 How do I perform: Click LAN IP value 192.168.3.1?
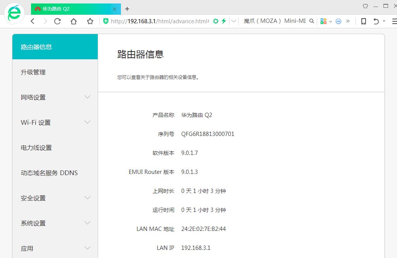(196, 248)
